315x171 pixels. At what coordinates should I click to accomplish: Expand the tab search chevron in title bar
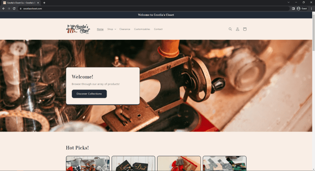288,2
